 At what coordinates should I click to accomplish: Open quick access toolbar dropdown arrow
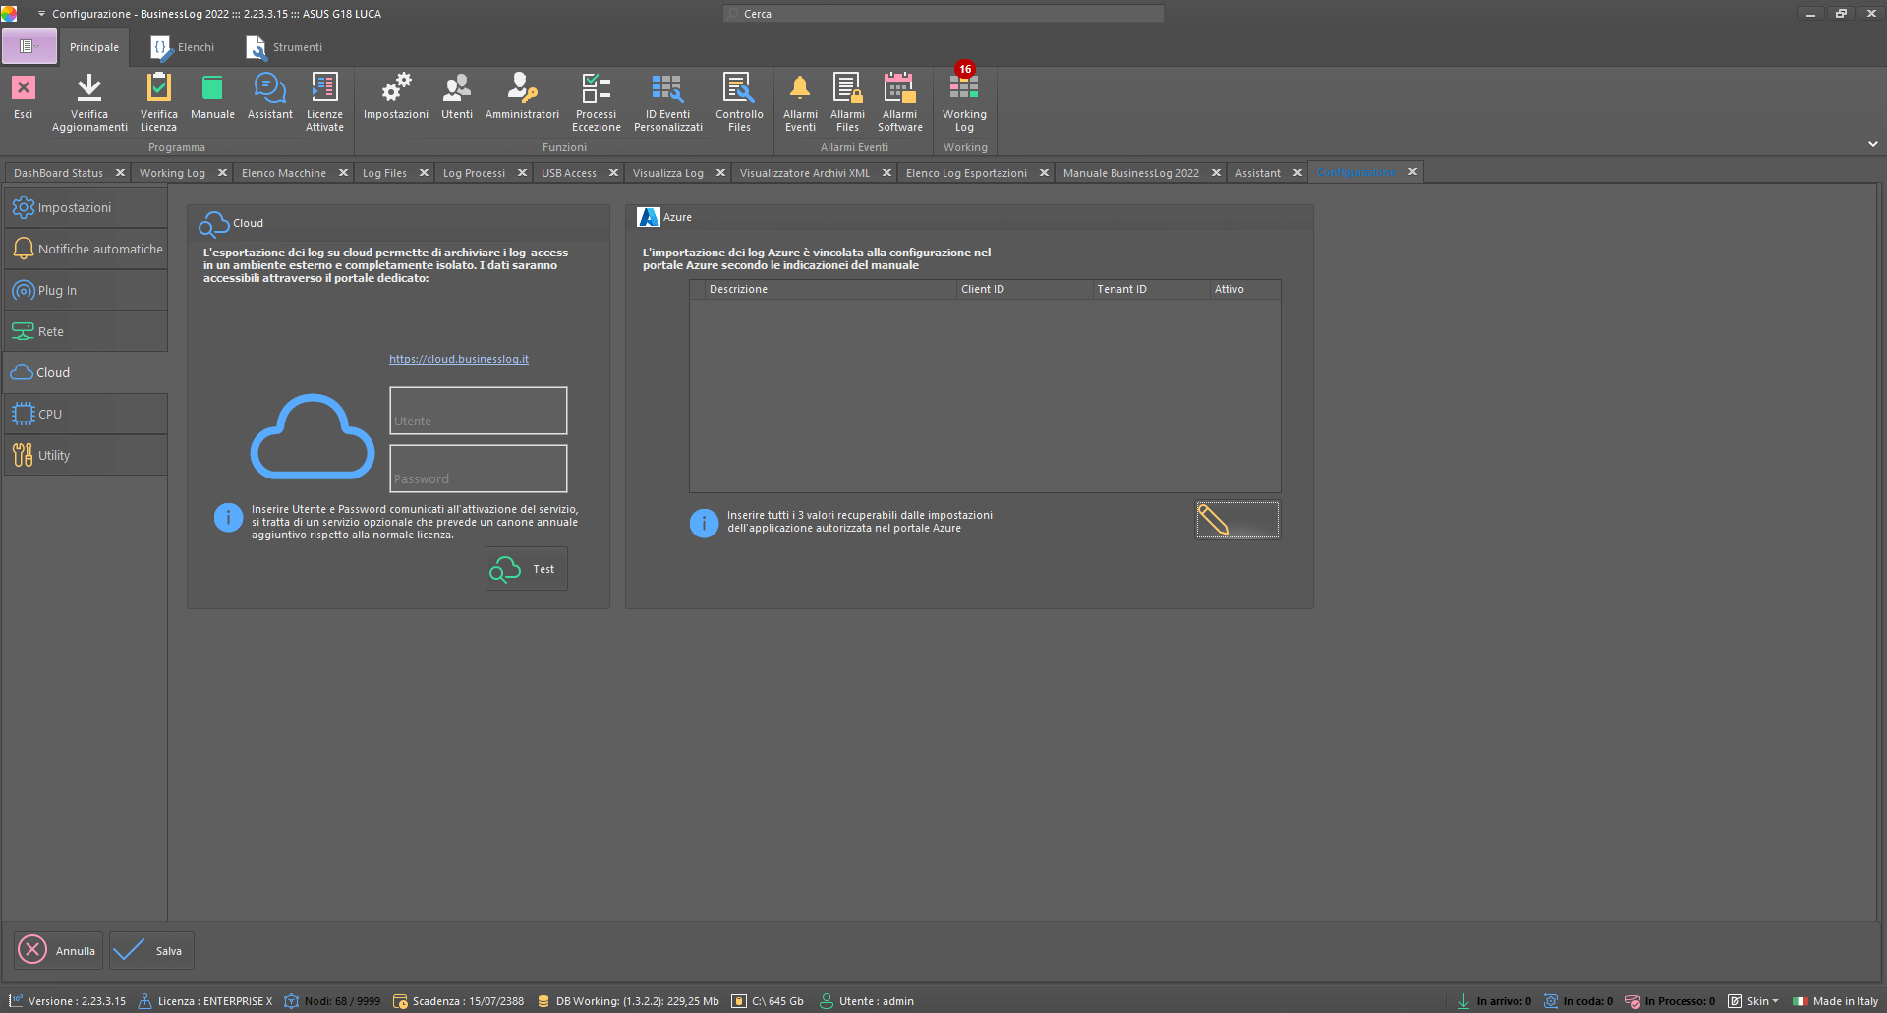(41, 14)
